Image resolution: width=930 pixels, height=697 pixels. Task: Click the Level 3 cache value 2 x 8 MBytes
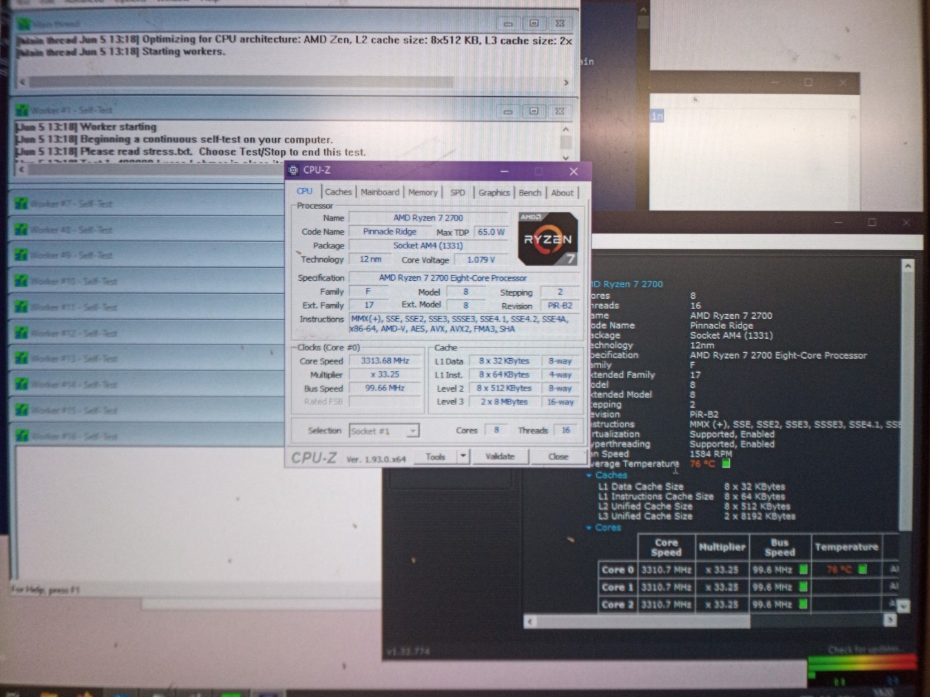[x=504, y=401]
